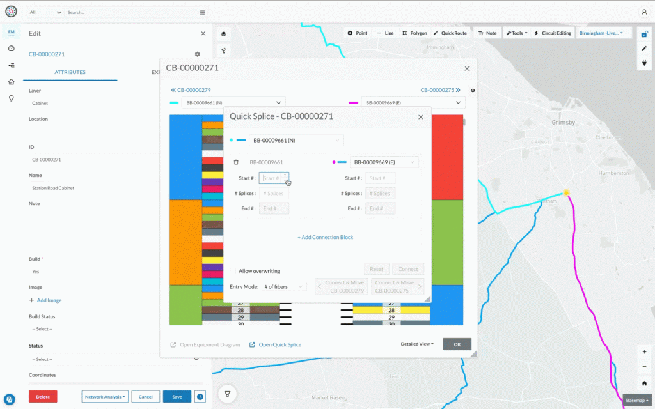Switch to the ATTRIBUTES tab
The width and height of the screenshot is (655, 409).
pyautogui.click(x=70, y=72)
